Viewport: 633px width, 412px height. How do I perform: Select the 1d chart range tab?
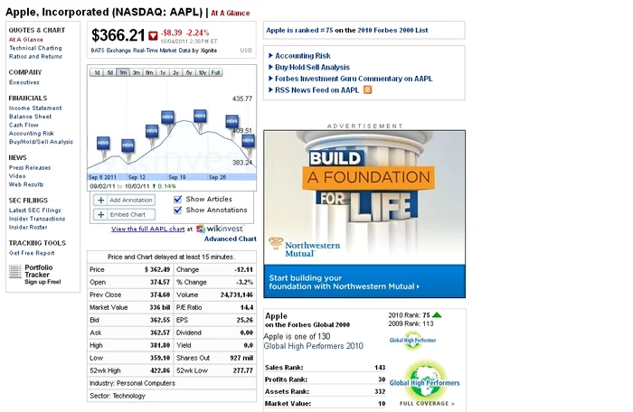coord(97,72)
